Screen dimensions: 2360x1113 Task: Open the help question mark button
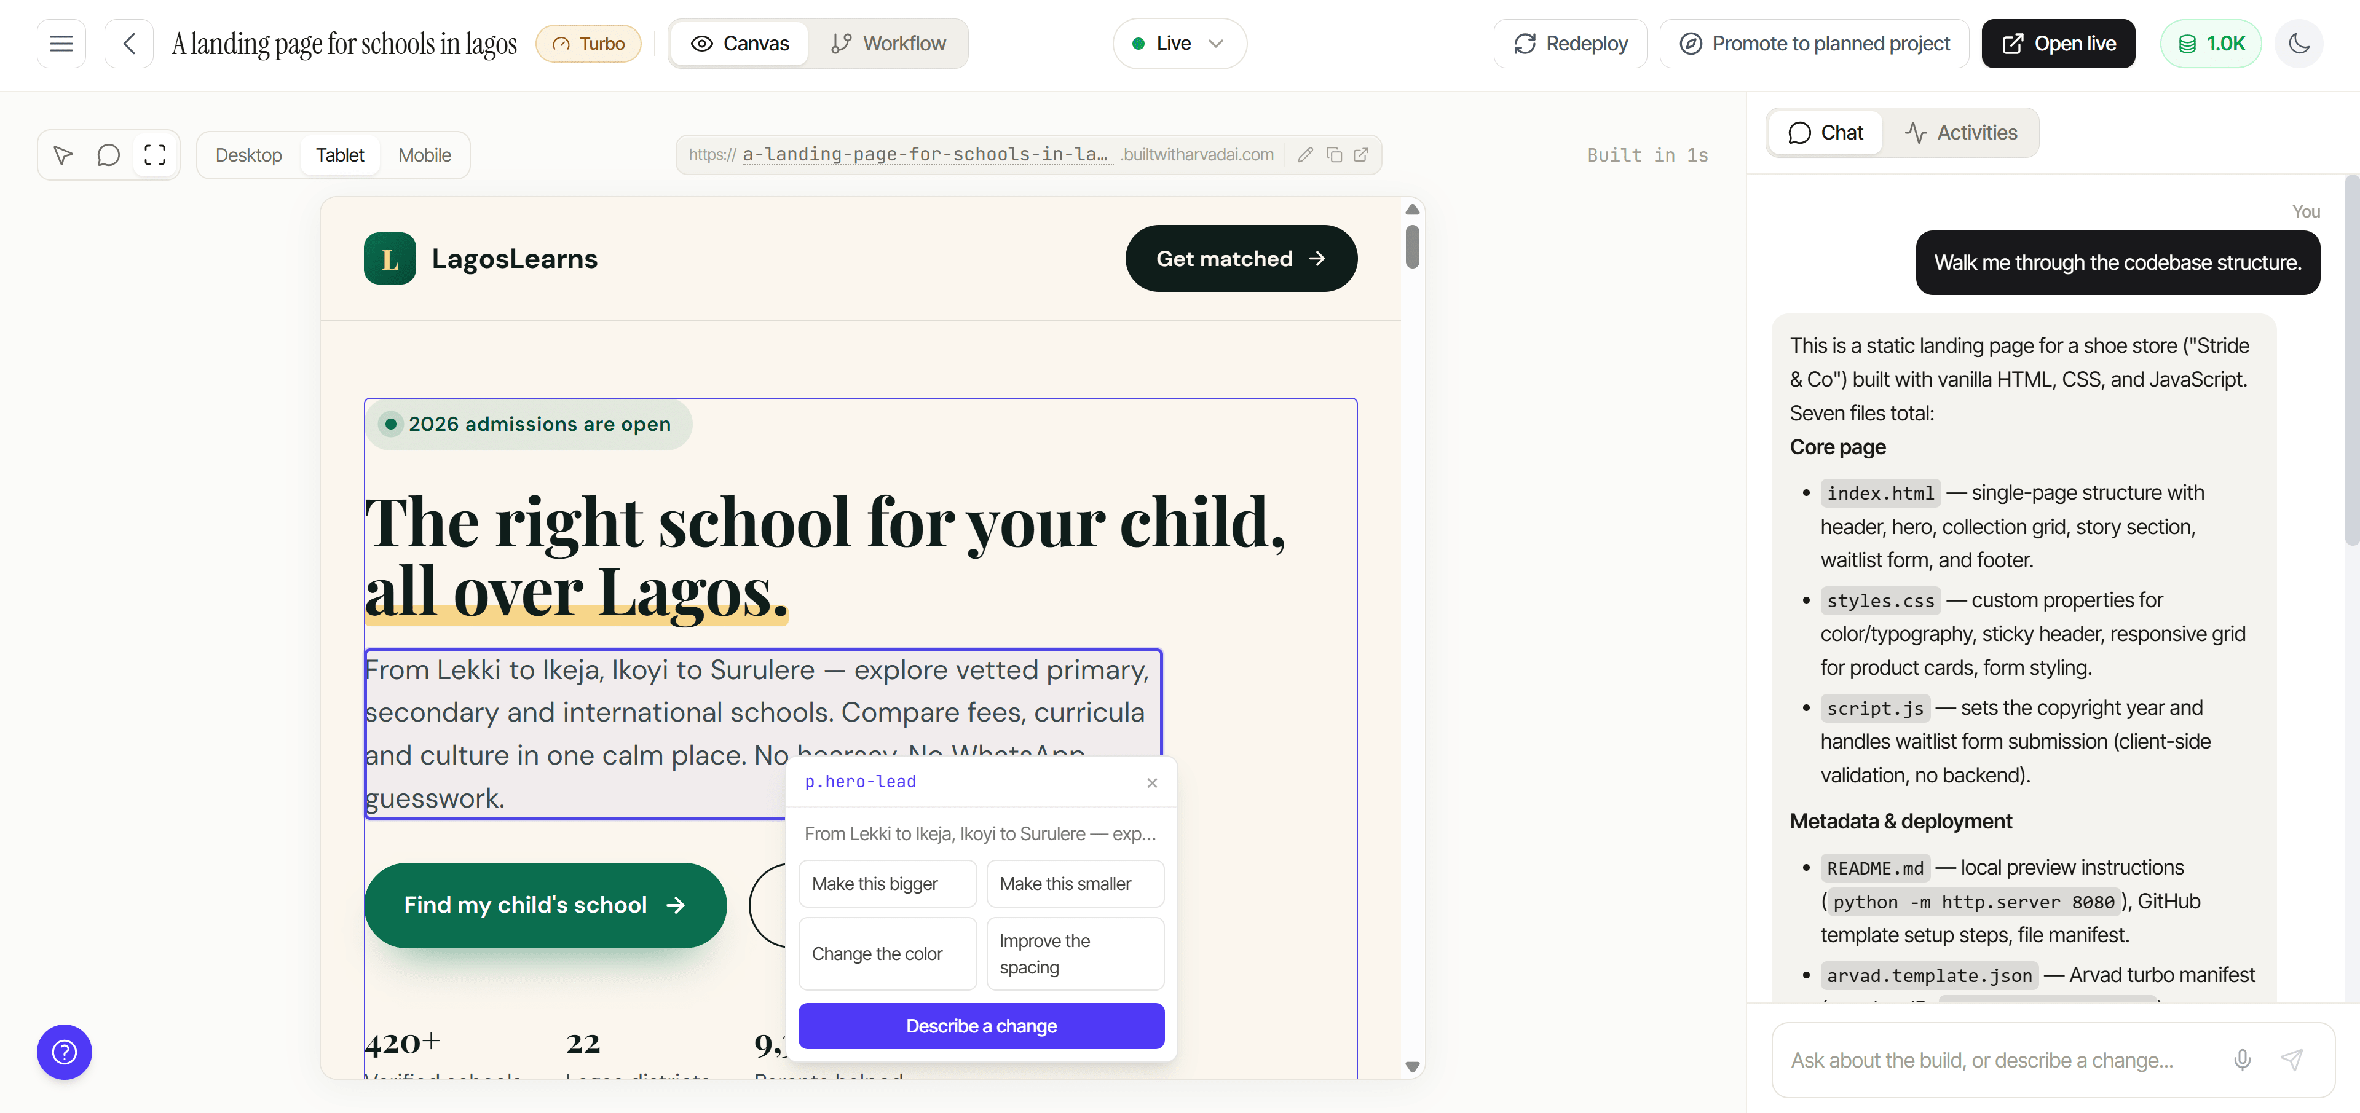(64, 1052)
